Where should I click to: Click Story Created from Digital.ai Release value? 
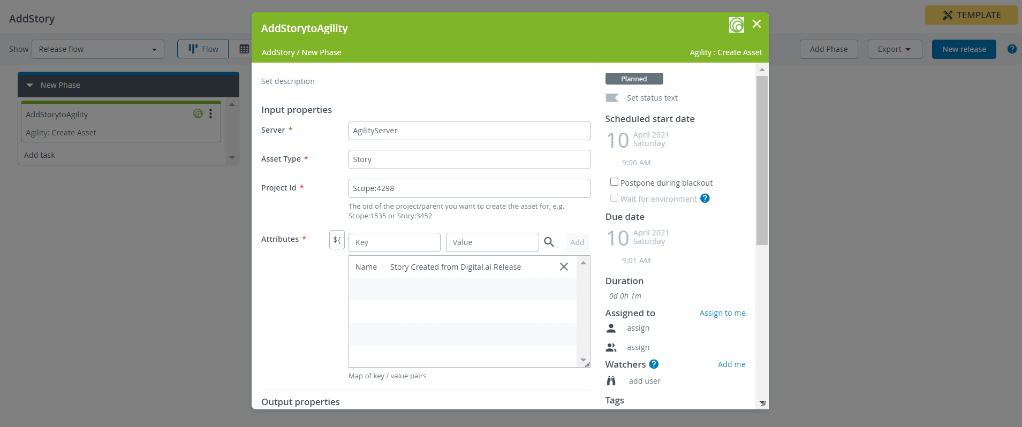coord(455,267)
